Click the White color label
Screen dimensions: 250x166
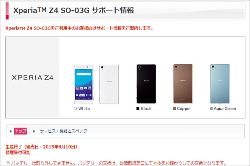(84, 109)
